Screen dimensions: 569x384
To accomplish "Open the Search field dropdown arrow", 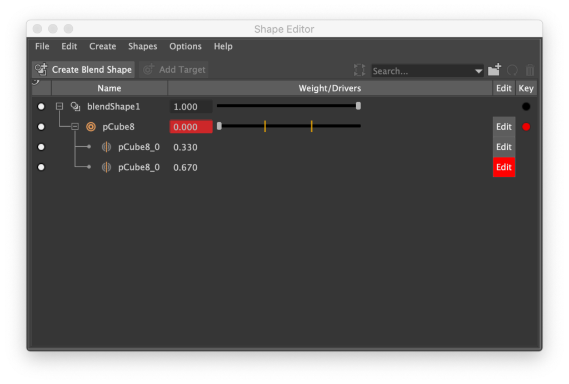I will click(478, 71).
